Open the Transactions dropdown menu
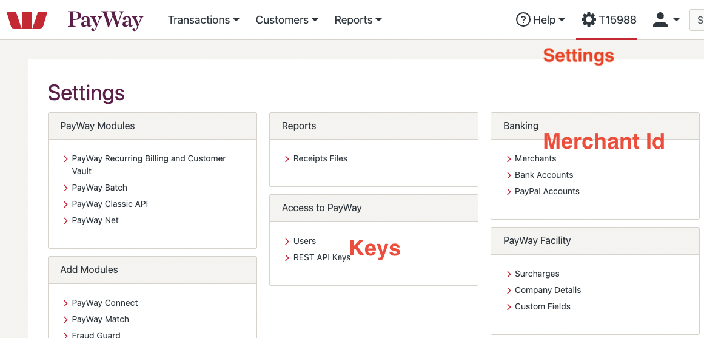This screenshot has height=338, width=704. 203,20
